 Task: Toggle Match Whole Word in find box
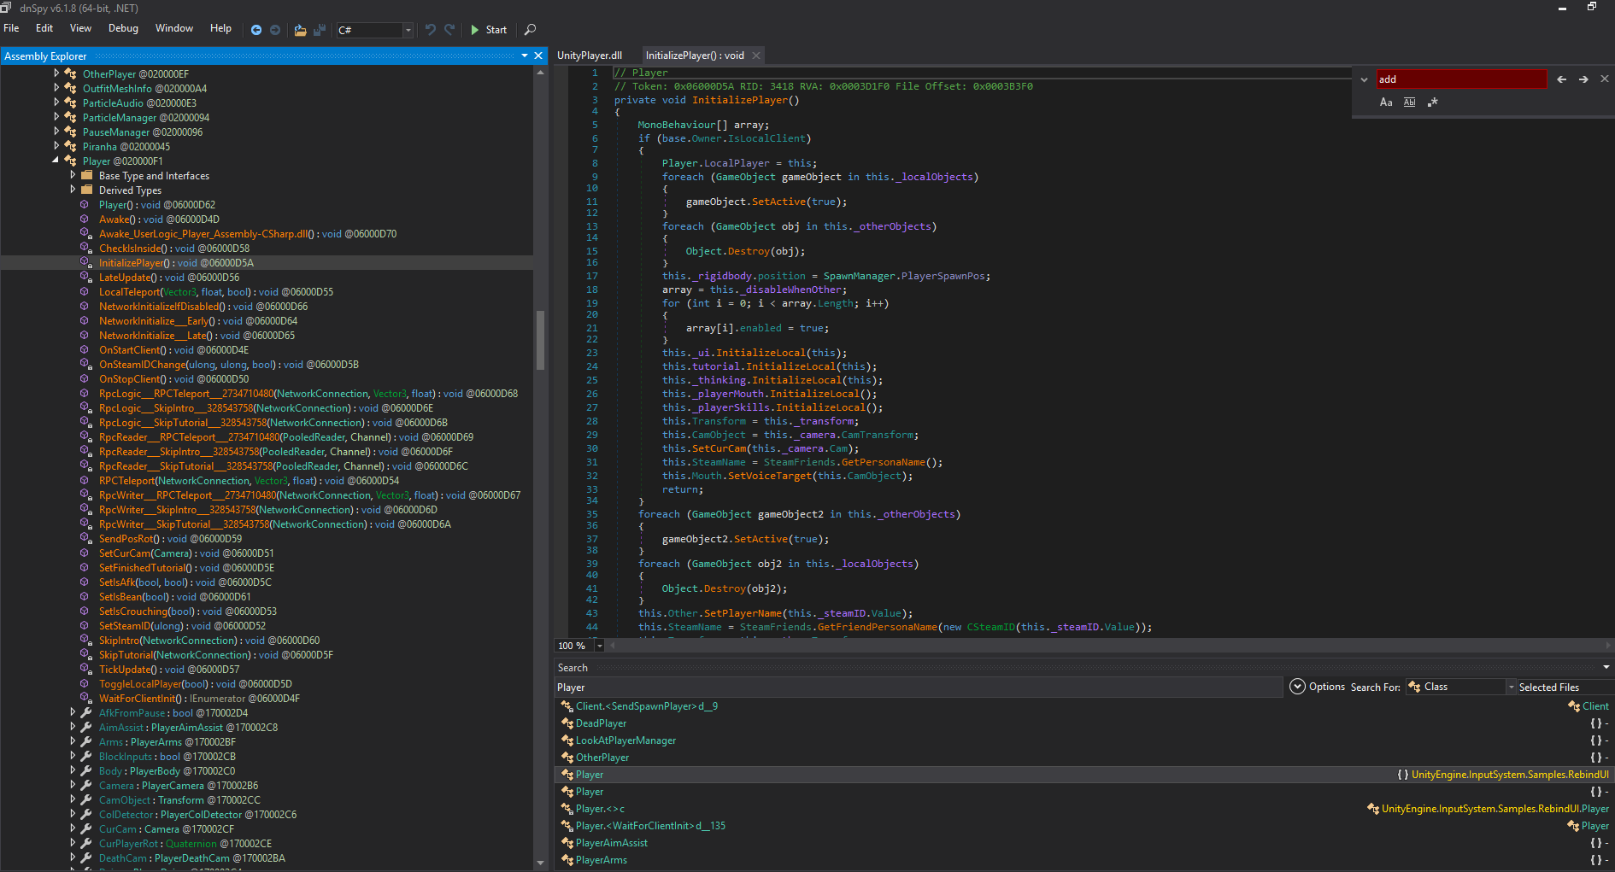pos(1410,102)
